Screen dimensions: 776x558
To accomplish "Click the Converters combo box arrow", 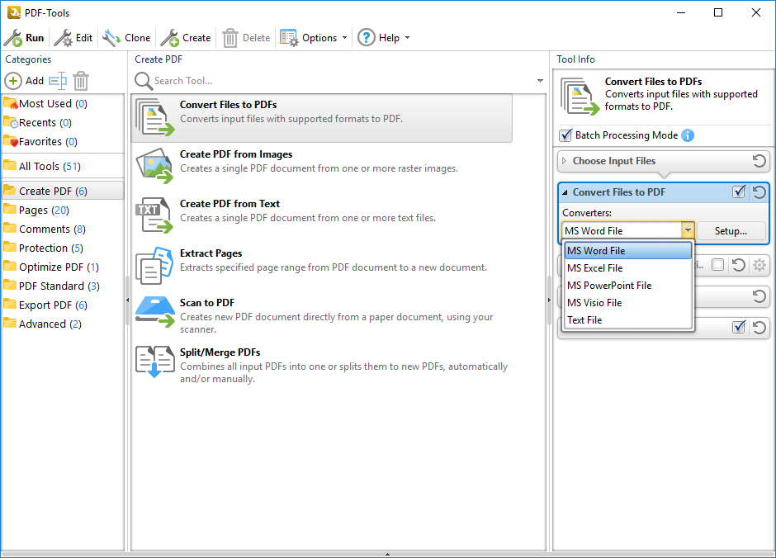I will coord(687,231).
